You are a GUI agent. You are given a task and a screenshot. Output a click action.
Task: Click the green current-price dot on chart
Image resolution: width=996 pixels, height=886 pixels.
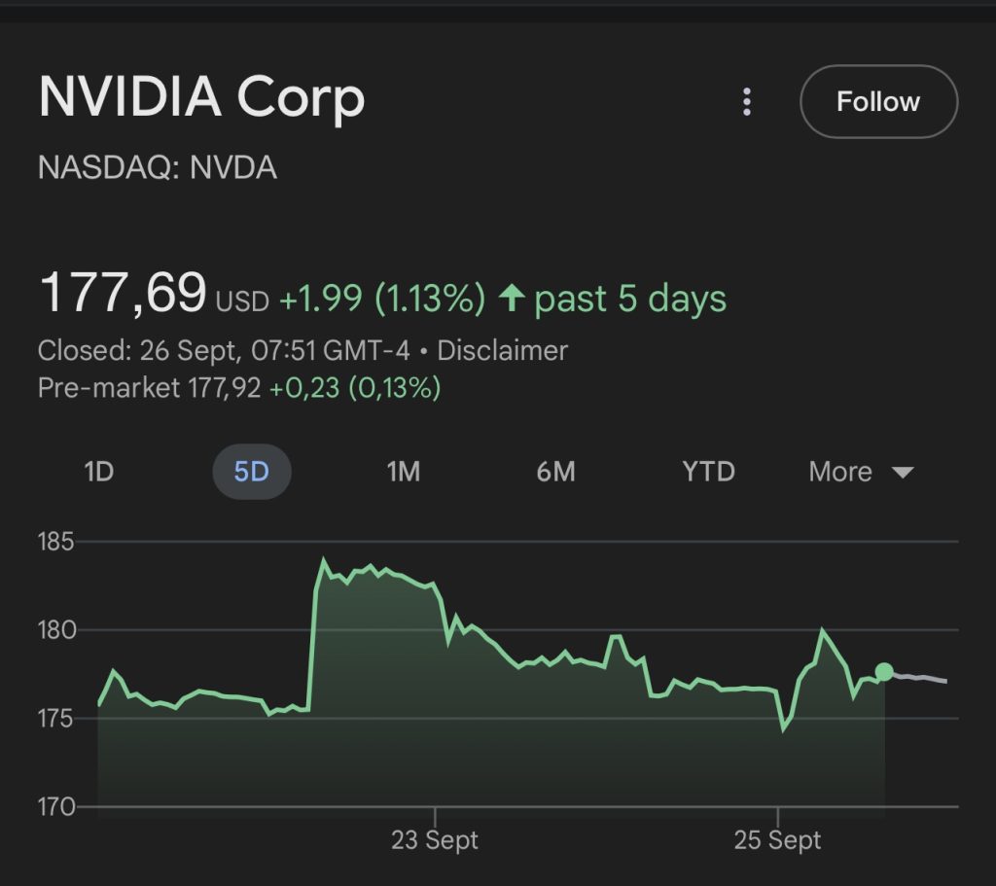[883, 672]
